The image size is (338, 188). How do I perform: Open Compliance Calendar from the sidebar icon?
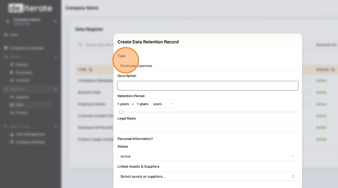pyautogui.click(x=6, y=48)
